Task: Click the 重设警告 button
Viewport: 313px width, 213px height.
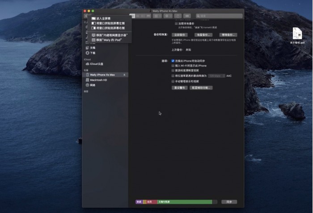Action: [180, 88]
